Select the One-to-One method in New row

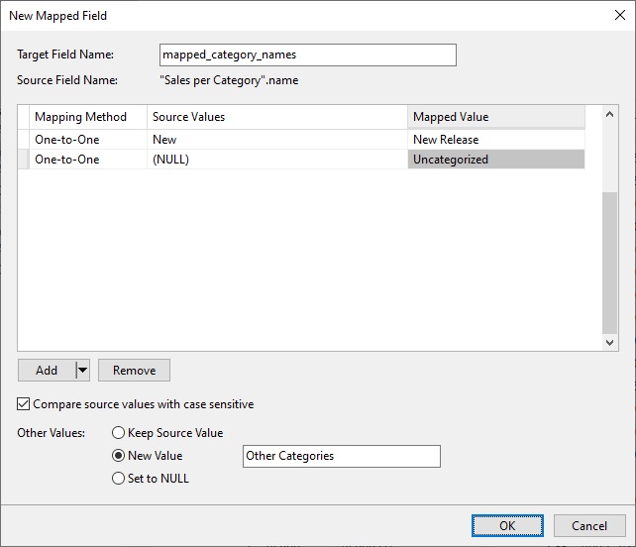point(87,140)
